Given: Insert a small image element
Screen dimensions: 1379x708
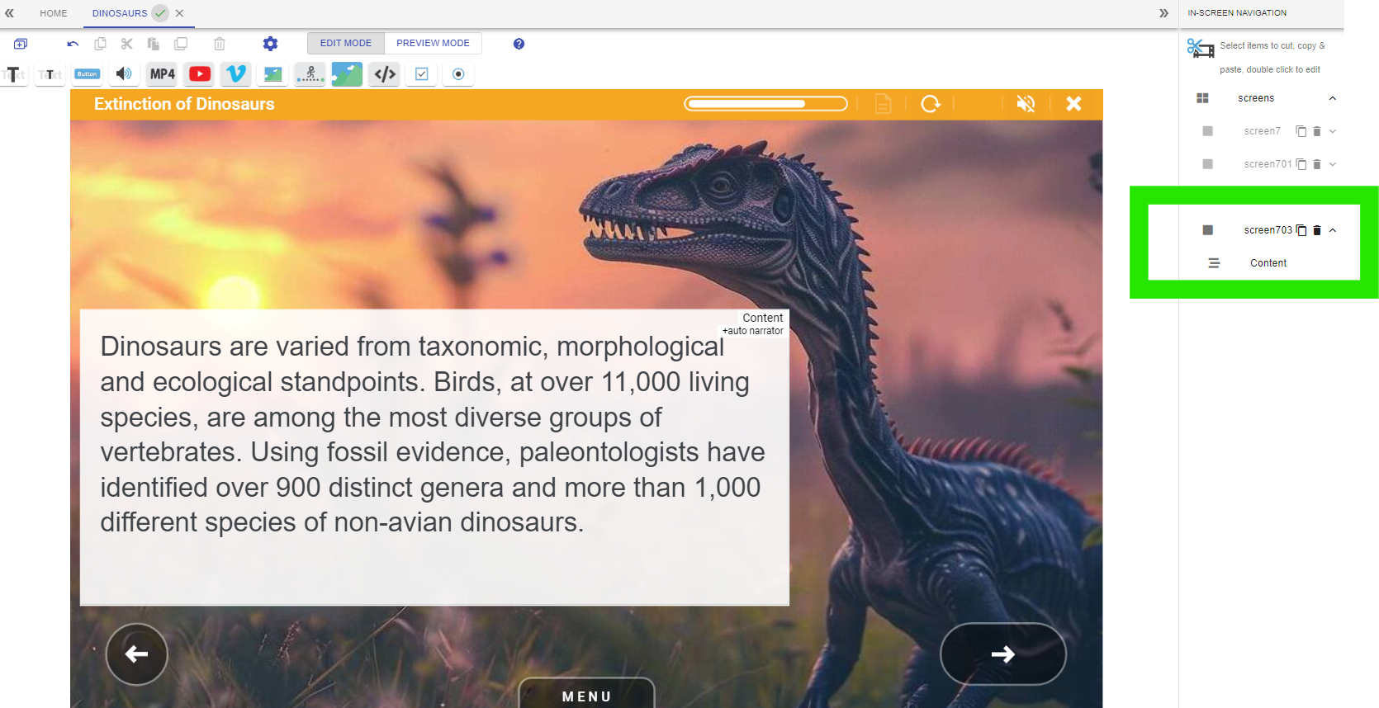Looking at the screenshot, I should 273,74.
